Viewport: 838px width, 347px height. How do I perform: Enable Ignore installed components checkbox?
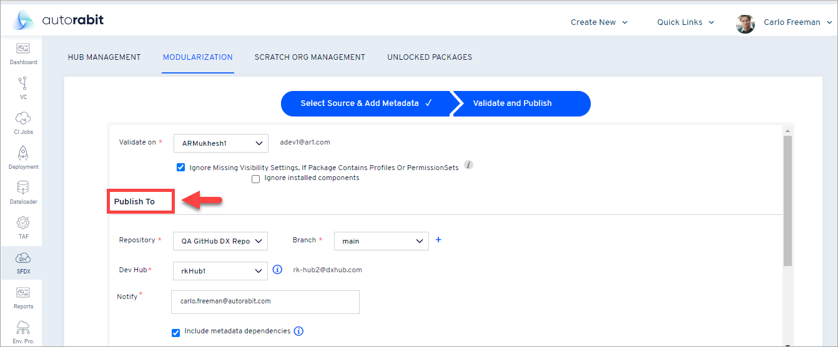point(255,179)
